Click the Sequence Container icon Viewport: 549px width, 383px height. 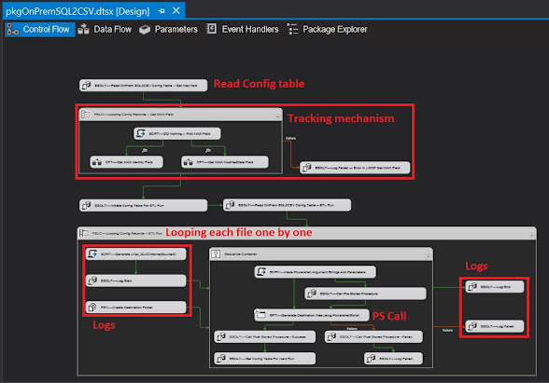[x=216, y=254]
